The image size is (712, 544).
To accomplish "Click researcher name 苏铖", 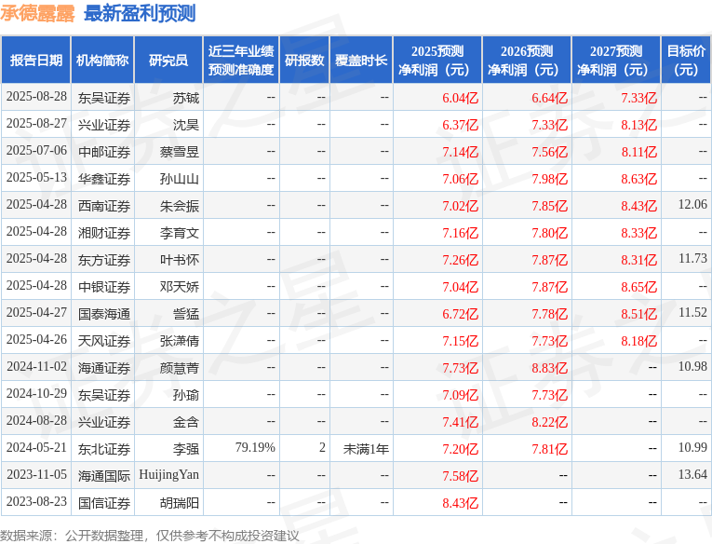I will pyautogui.click(x=186, y=98).
